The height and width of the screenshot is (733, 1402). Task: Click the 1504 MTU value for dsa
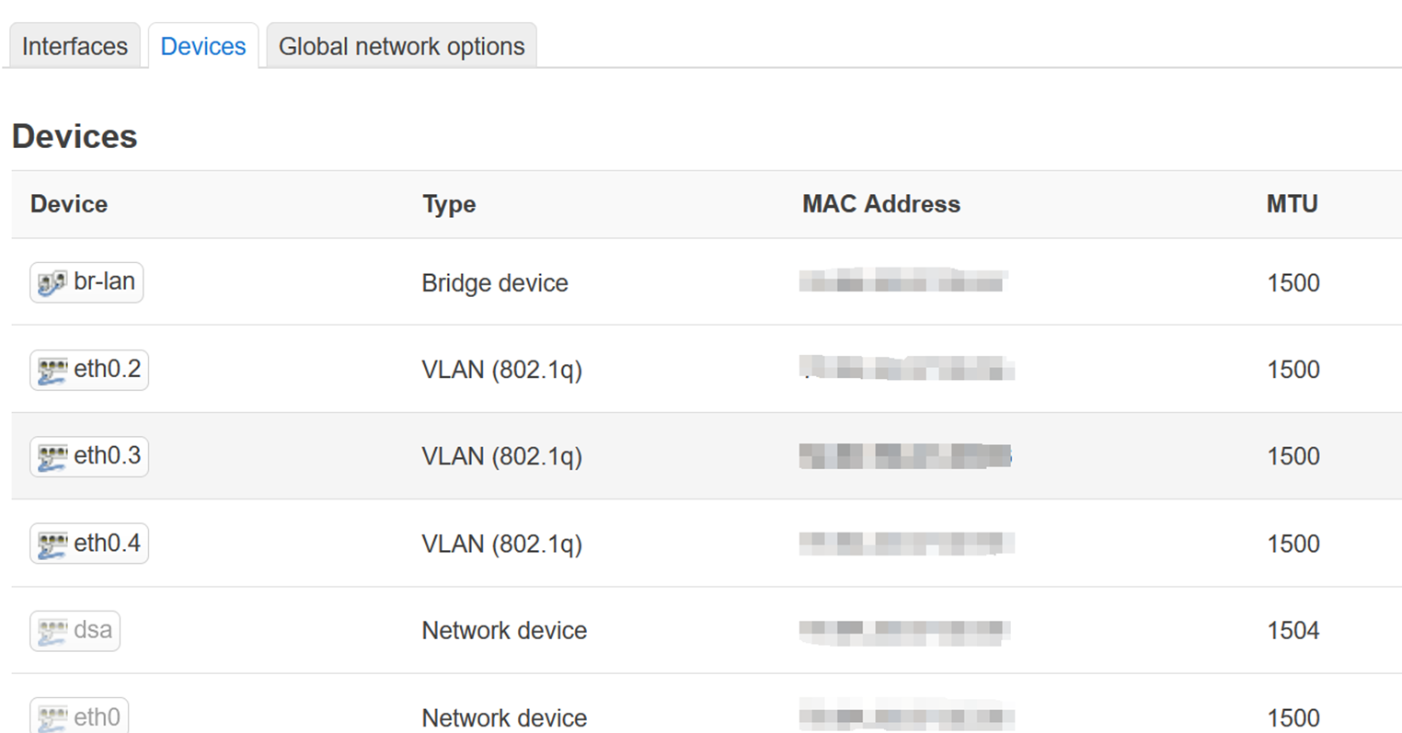pyautogui.click(x=1293, y=631)
